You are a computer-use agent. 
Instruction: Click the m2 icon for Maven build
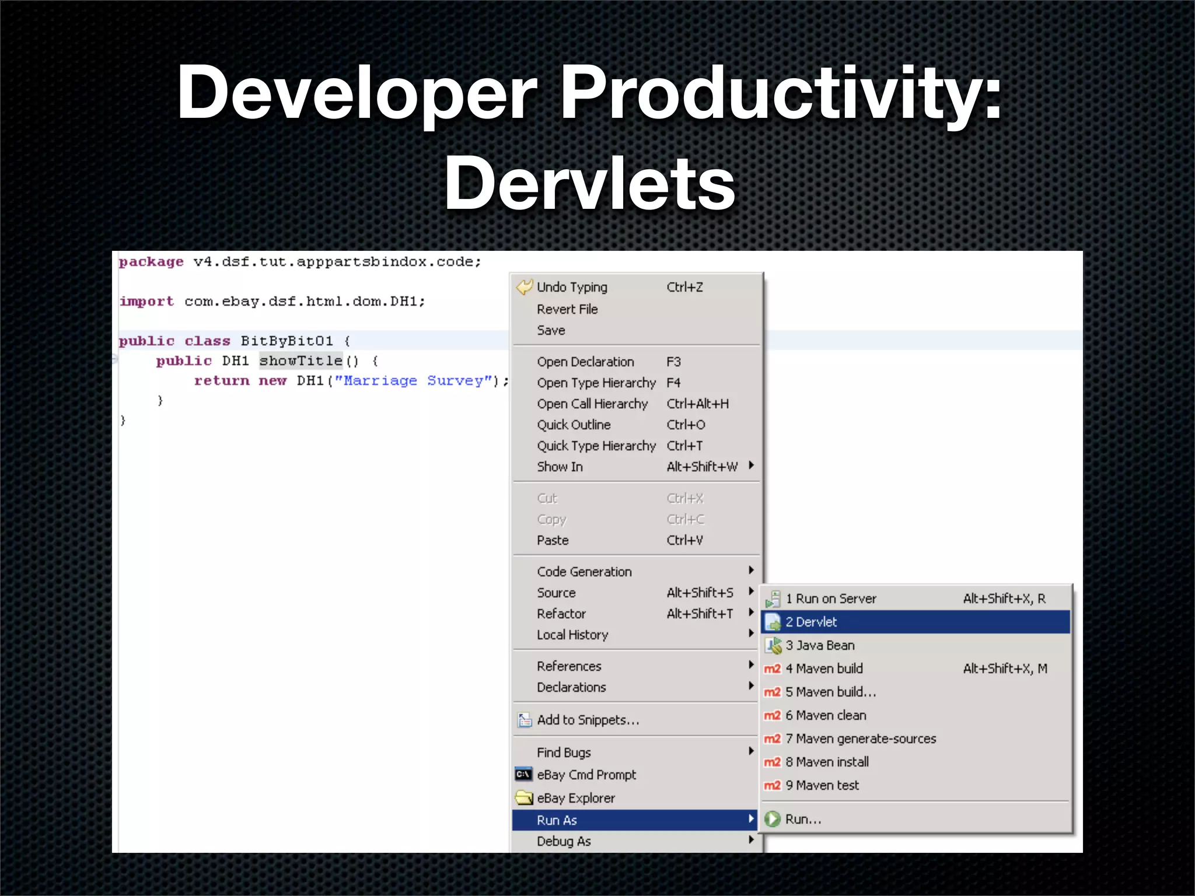pos(773,668)
